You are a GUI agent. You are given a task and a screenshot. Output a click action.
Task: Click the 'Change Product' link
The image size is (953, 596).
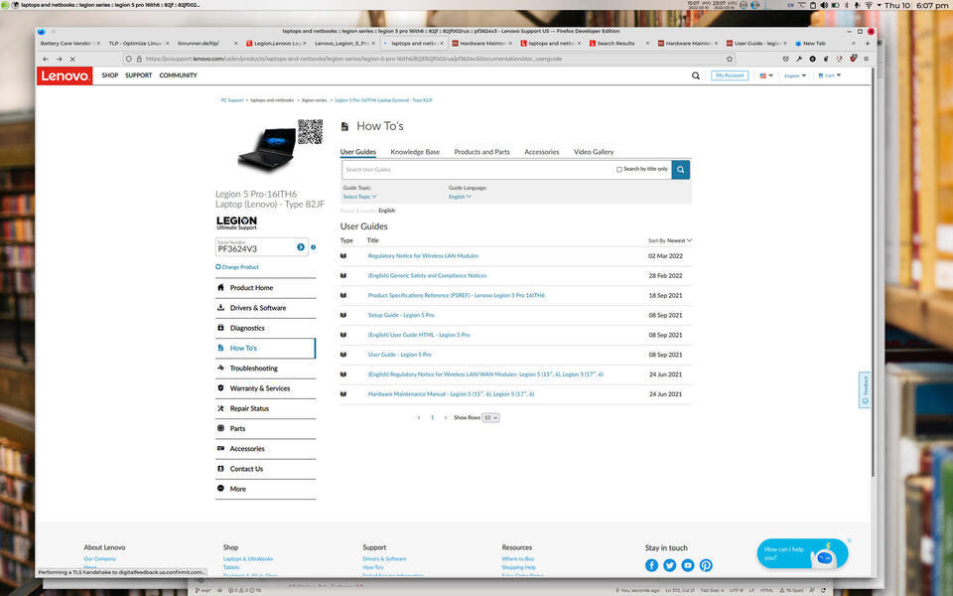(237, 267)
